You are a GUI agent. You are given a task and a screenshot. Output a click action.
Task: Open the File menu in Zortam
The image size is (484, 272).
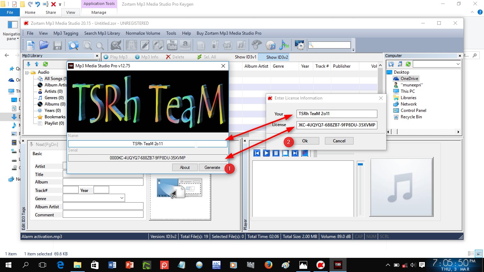(30, 33)
